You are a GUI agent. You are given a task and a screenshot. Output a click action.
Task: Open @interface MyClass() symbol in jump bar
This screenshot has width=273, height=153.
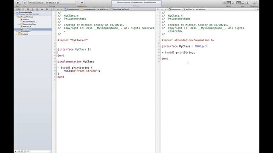[x=120, y=9]
